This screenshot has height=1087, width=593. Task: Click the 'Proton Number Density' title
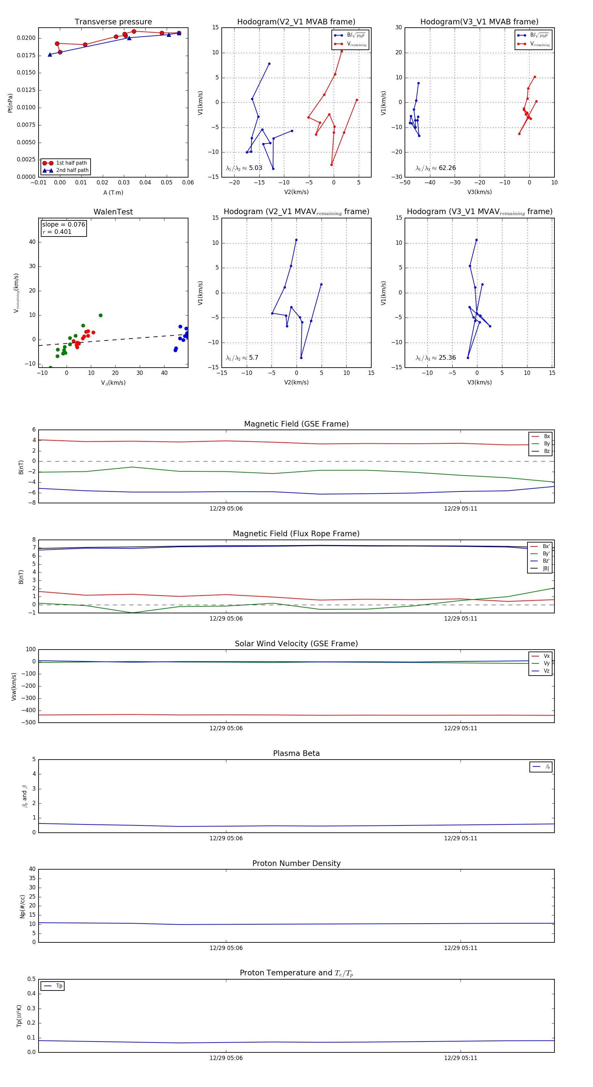(296, 863)
